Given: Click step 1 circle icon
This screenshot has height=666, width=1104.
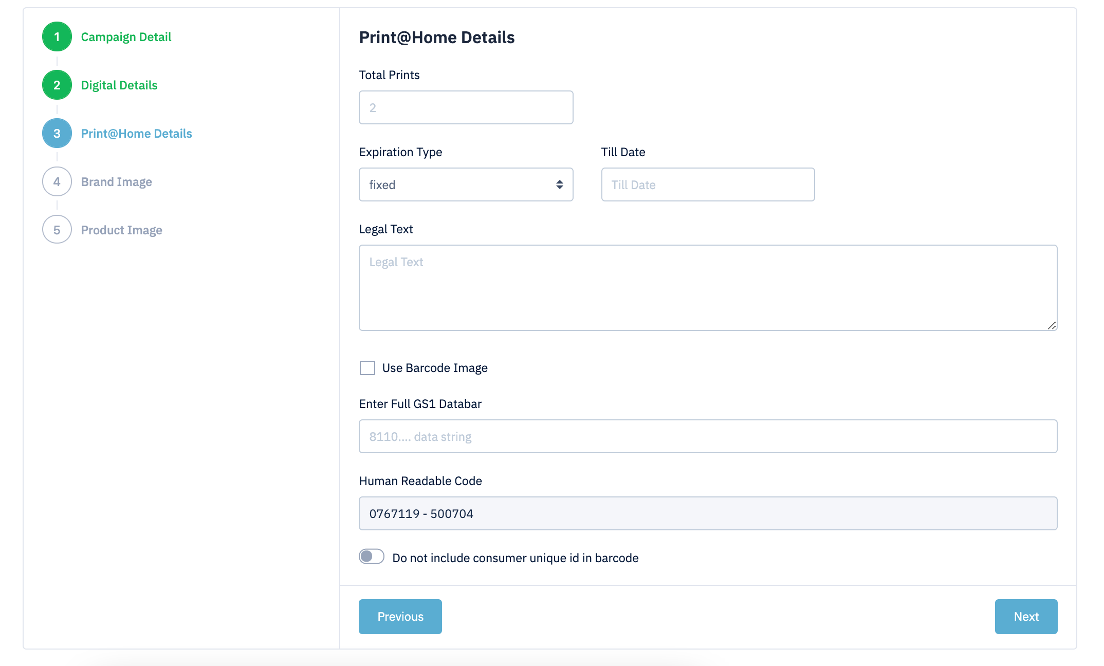Looking at the screenshot, I should click(57, 37).
